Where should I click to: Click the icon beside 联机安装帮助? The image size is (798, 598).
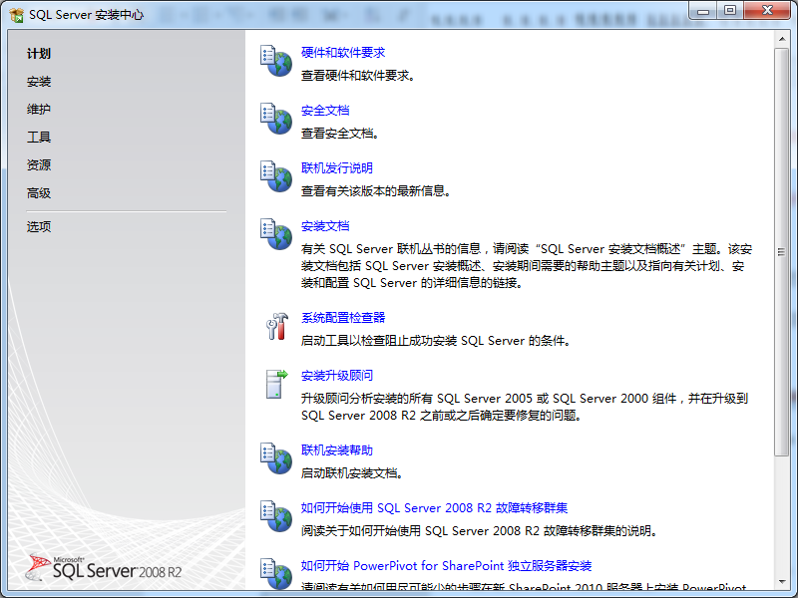coord(276,458)
